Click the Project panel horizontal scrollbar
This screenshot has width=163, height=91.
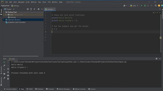[21, 56]
